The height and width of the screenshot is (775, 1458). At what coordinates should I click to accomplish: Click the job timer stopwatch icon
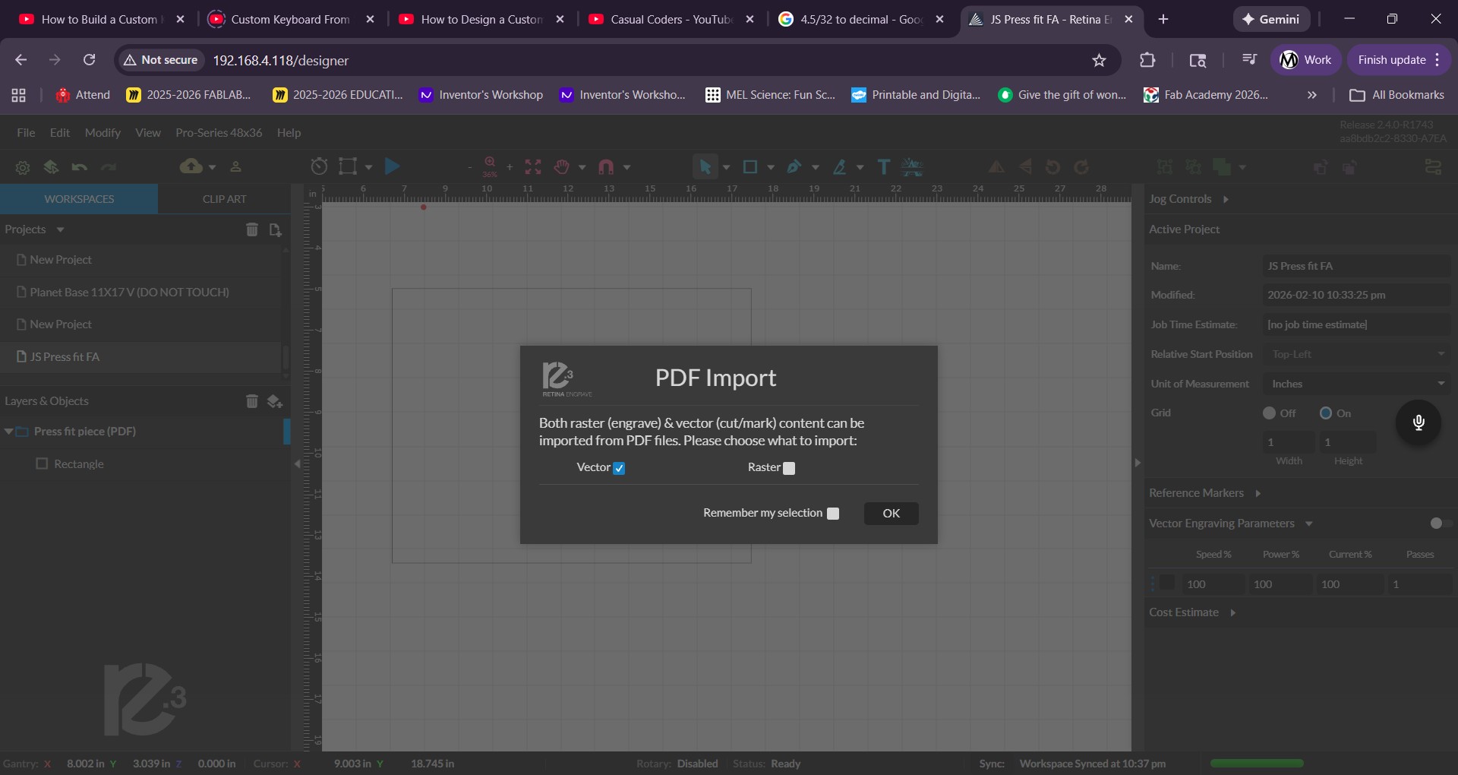pos(320,166)
